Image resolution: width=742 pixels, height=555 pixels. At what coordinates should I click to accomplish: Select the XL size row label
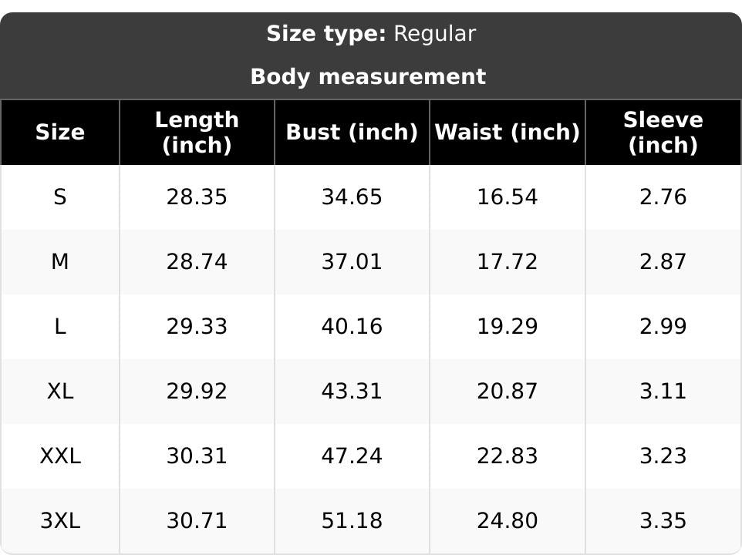point(60,391)
